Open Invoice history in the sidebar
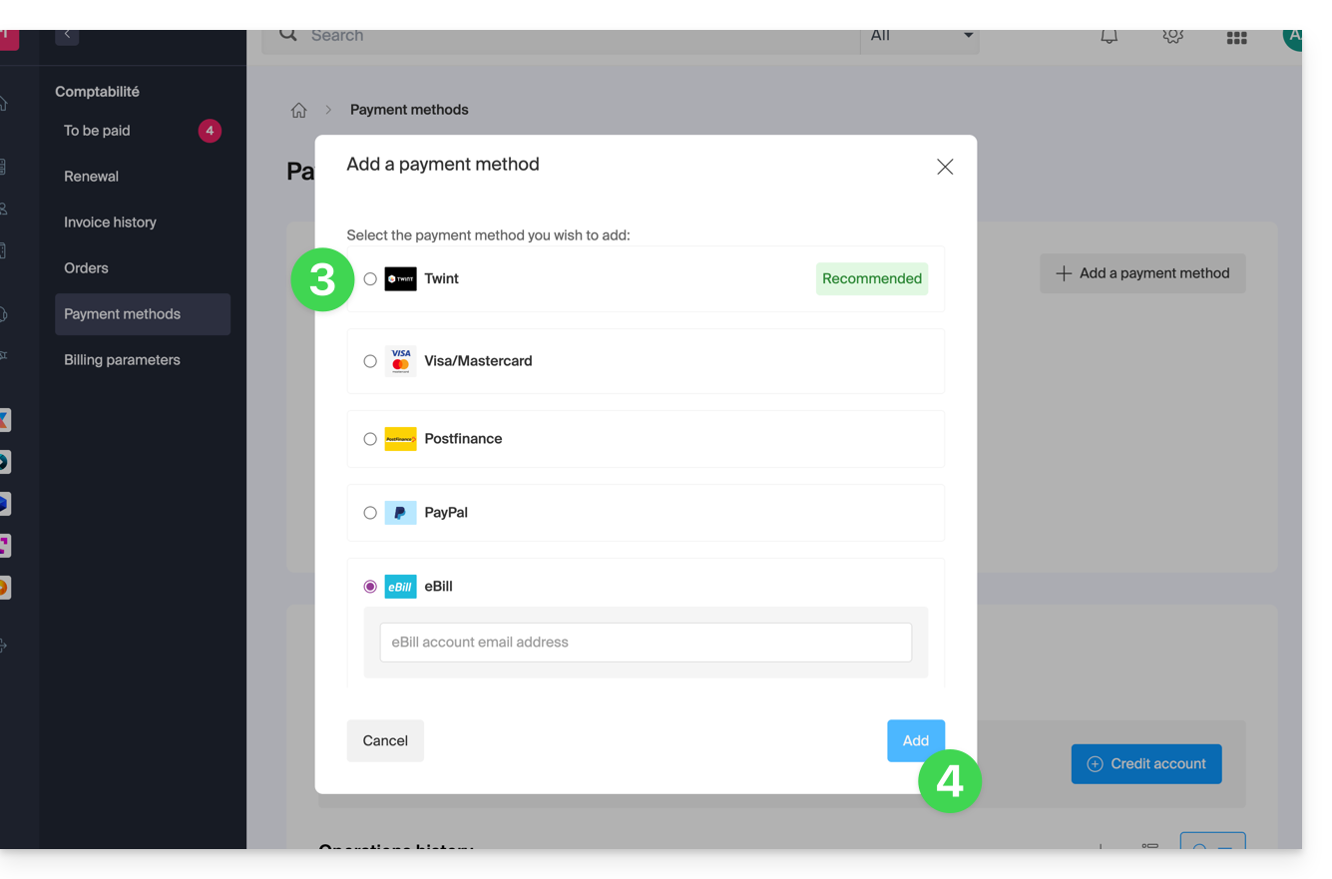This screenshot has width=1332, height=879. point(110,222)
